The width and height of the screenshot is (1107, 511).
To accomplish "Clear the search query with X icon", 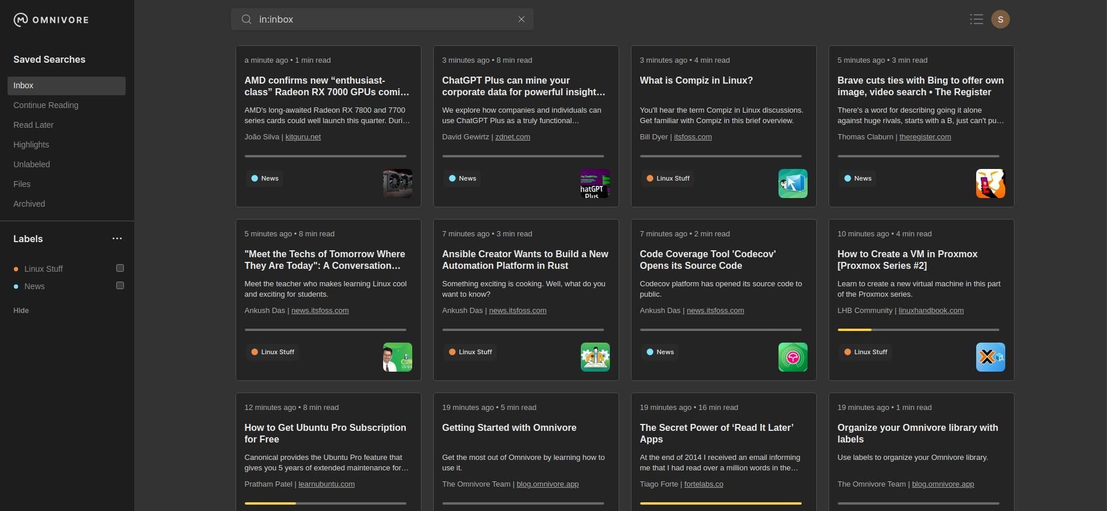I will (x=522, y=19).
